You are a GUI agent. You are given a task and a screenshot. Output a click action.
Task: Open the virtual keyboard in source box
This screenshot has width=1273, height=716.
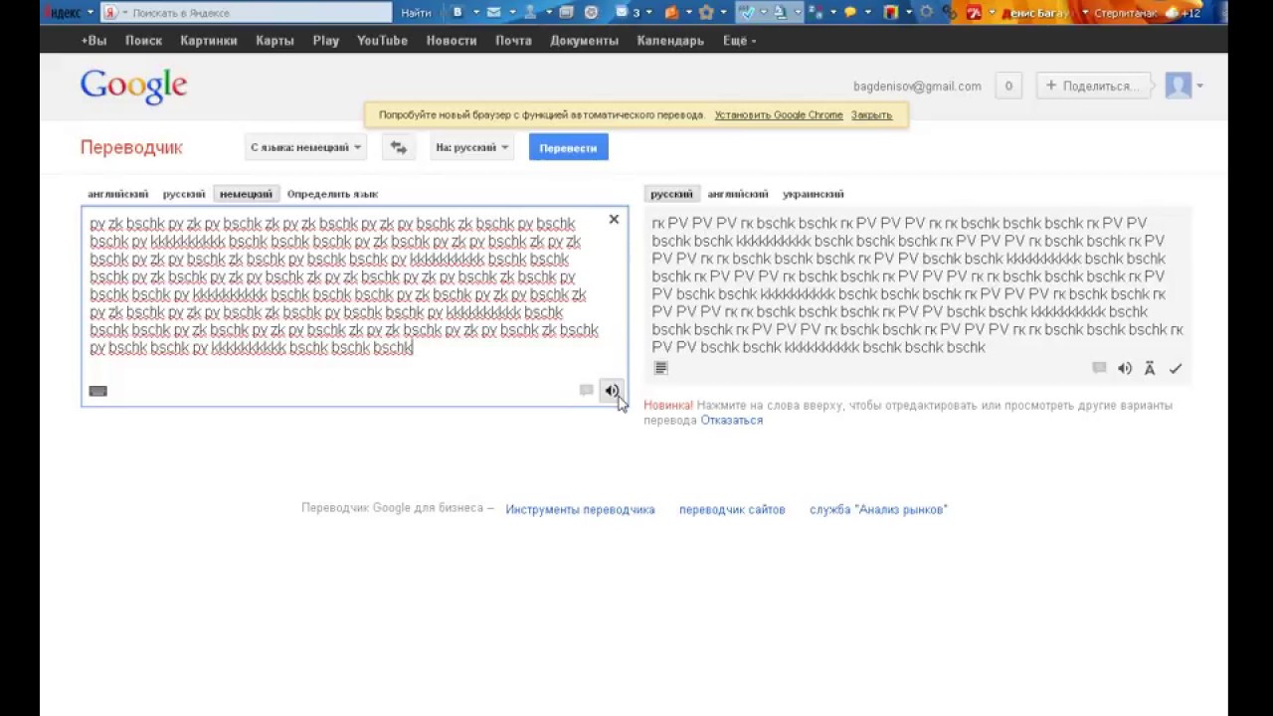click(x=97, y=391)
